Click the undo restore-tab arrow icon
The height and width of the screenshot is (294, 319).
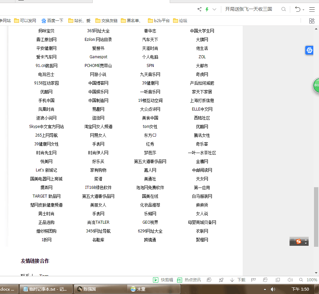298,9
